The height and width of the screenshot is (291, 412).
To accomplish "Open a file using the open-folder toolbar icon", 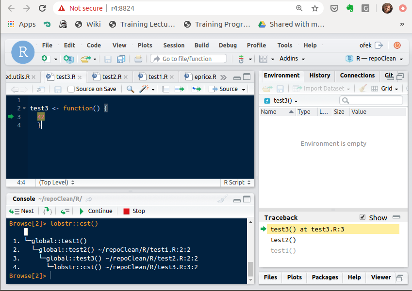I will click(x=85, y=58).
